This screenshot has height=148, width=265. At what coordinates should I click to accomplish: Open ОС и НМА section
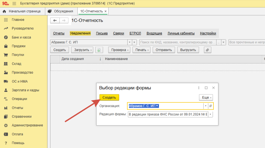pos(20,81)
